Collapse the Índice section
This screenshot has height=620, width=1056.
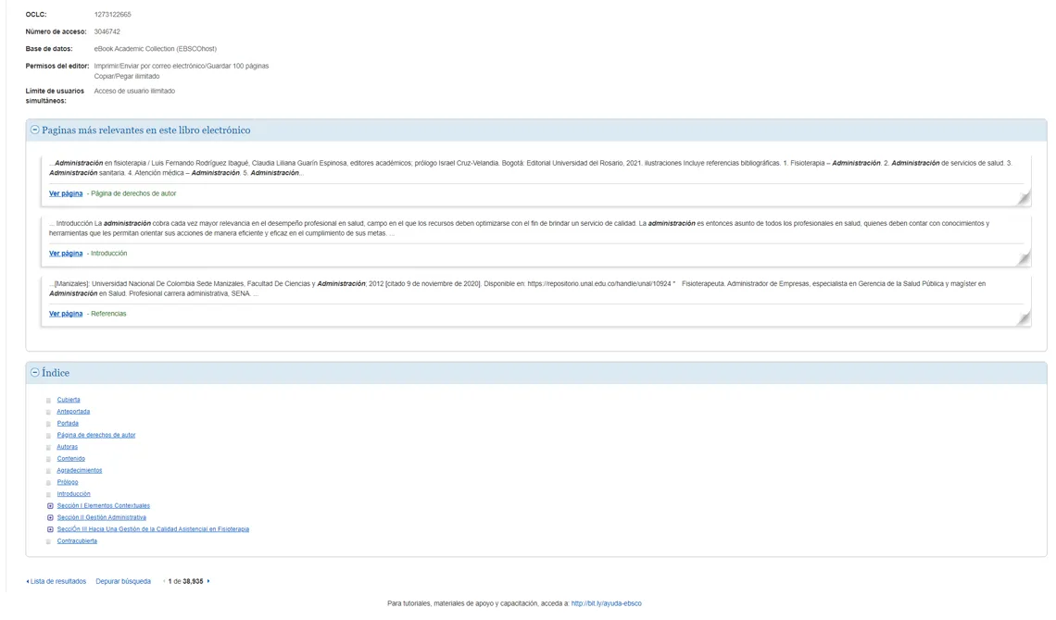tap(35, 372)
